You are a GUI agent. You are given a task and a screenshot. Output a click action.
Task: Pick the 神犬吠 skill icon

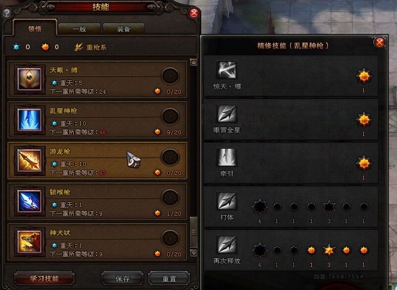29,241
